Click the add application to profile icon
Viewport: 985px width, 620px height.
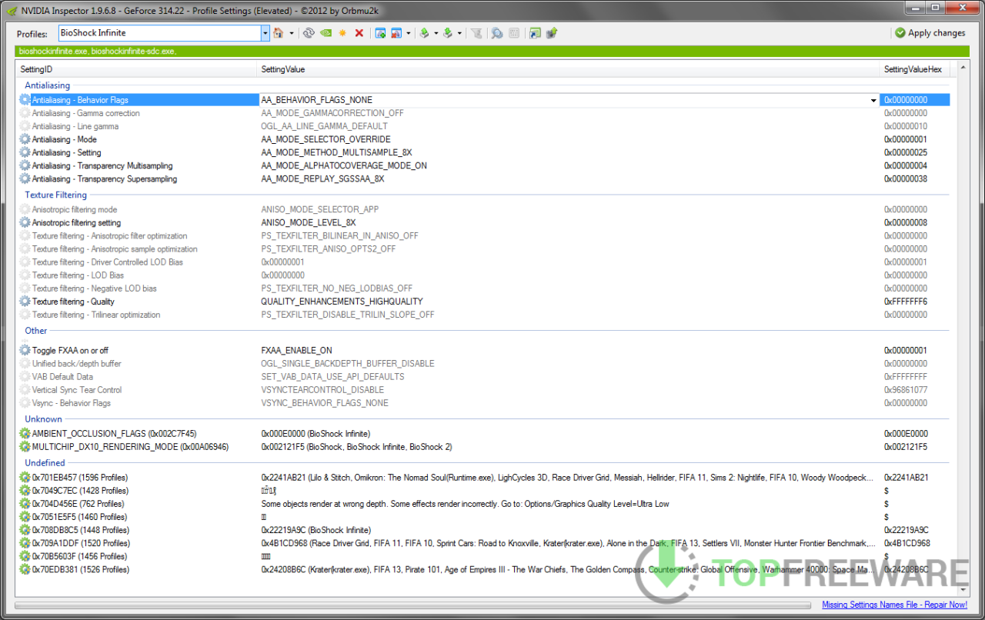pos(380,33)
